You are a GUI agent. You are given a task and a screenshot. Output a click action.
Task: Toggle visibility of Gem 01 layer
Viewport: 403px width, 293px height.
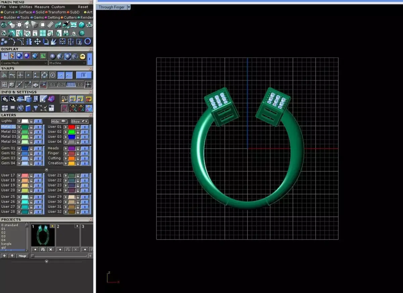click(38, 148)
